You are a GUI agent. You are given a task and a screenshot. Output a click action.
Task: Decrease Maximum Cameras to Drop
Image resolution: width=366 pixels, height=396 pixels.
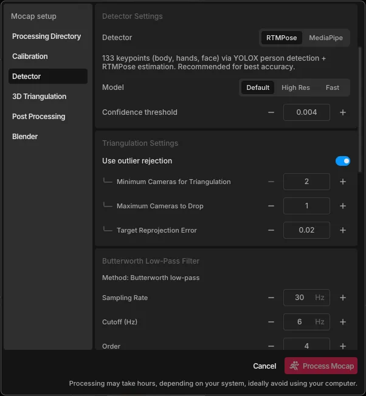click(271, 206)
